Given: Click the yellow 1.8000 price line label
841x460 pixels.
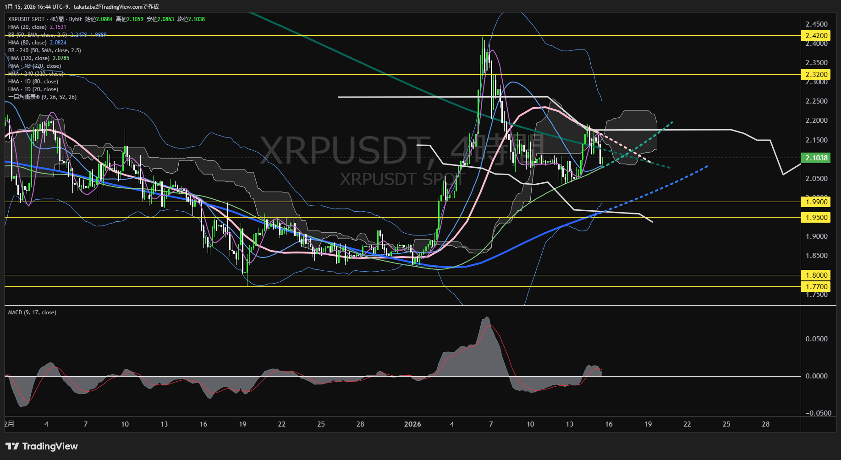Looking at the screenshot, I should [x=816, y=275].
